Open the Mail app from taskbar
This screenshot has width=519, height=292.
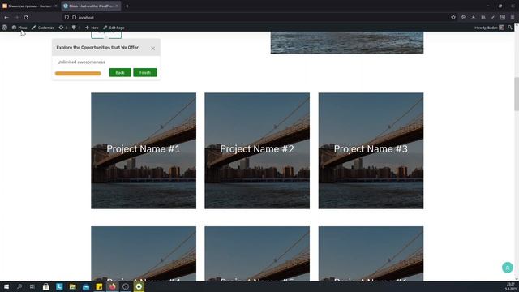point(86,286)
